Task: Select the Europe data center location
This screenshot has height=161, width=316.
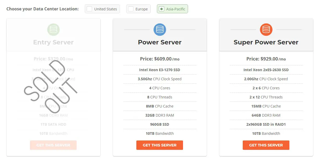Action: pyautogui.click(x=138, y=9)
